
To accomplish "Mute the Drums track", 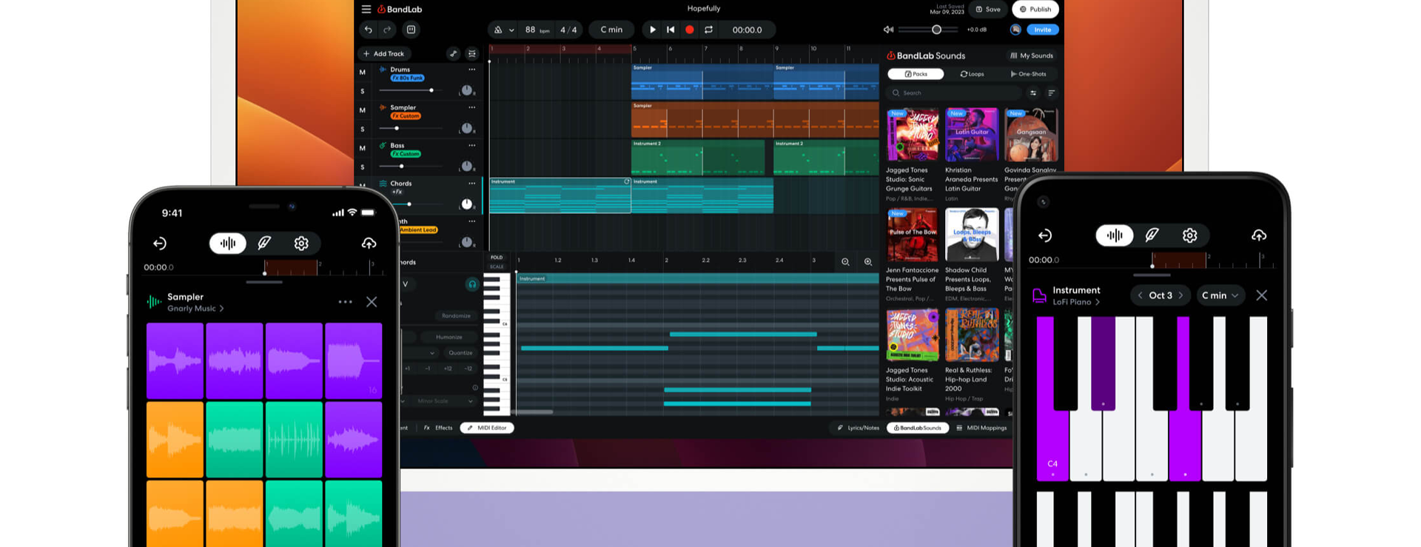I will pos(362,72).
